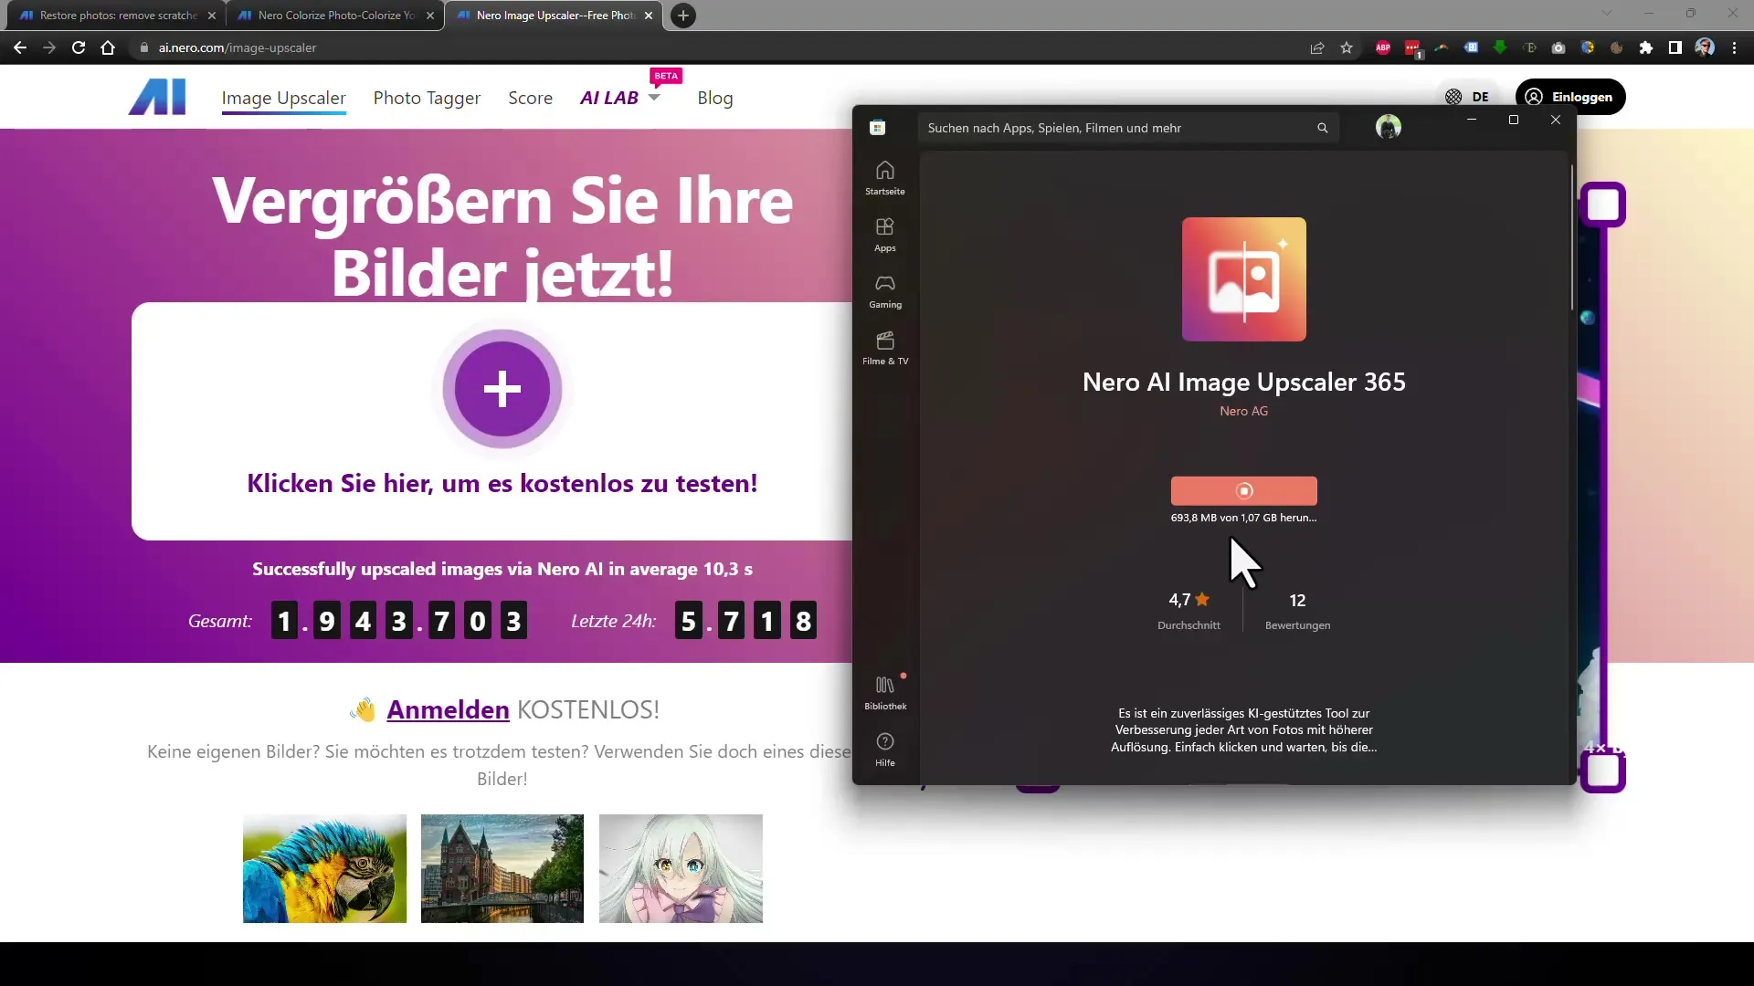Open Hilfe in Microsoft Store sidebar
The width and height of the screenshot is (1754, 986).
(885, 750)
